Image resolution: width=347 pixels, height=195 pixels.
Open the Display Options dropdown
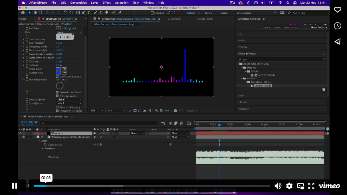(x=69, y=100)
